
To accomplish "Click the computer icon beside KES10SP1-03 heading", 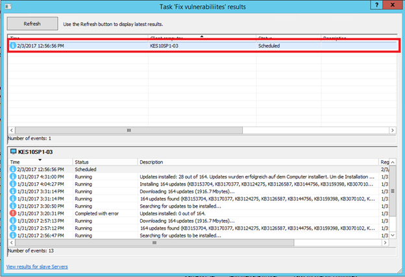I will [13, 151].
